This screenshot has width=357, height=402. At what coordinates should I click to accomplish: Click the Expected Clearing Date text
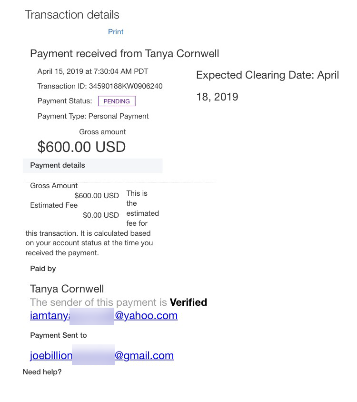point(267,75)
